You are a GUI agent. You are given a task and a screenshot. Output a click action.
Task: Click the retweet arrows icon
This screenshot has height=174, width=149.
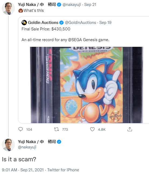56,129
